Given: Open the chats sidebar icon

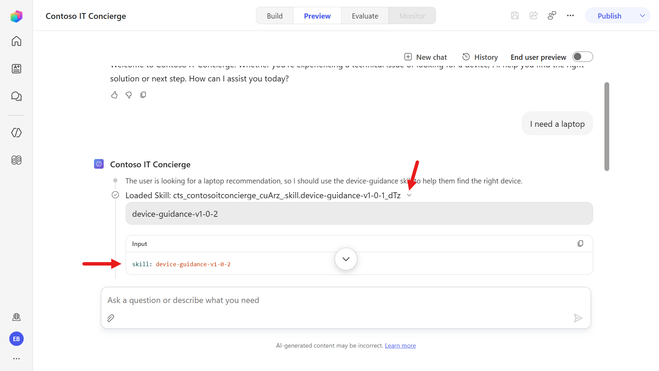Looking at the screenshot, I should click(16, 96).
